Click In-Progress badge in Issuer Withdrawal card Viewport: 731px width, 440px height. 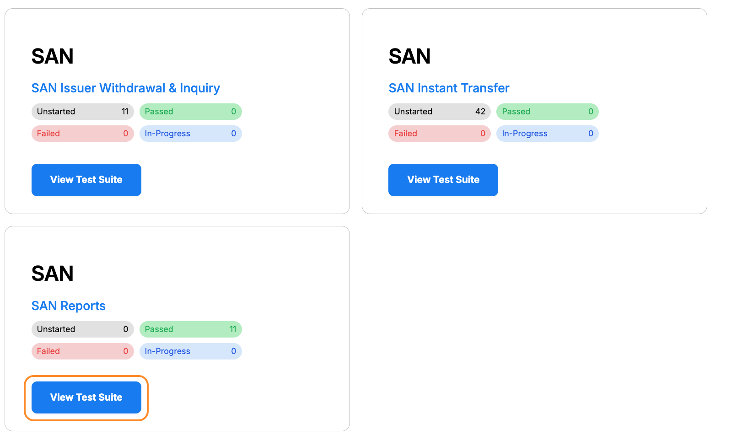[x=190, y=134]
